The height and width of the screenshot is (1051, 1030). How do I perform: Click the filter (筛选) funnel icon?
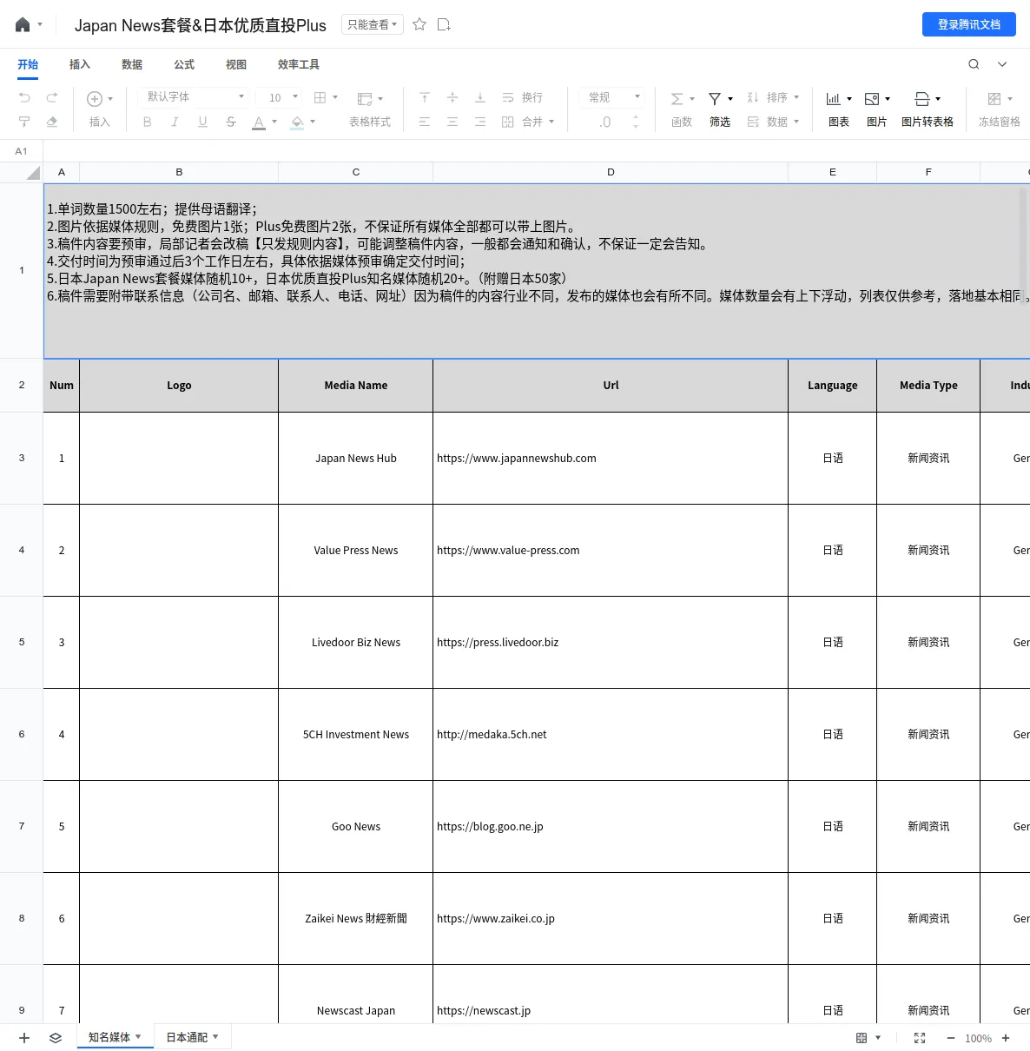click(715, 99)
